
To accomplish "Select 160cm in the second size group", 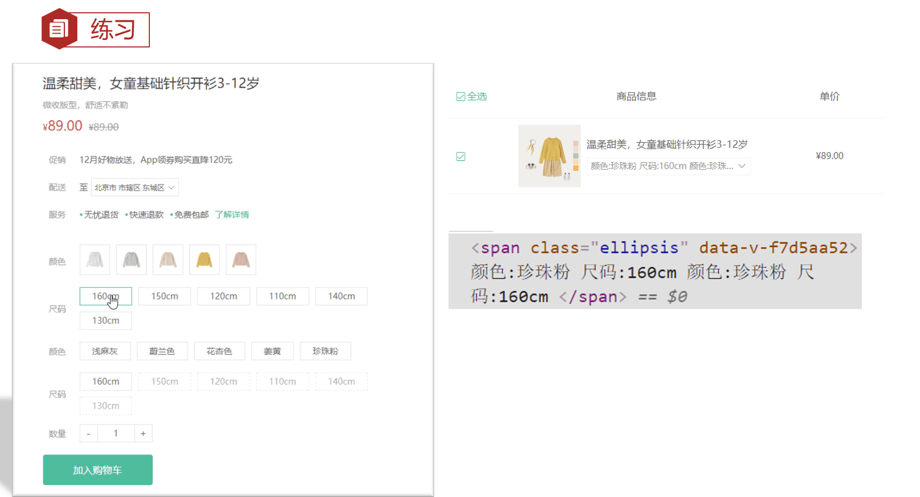I will coord(106,381).
